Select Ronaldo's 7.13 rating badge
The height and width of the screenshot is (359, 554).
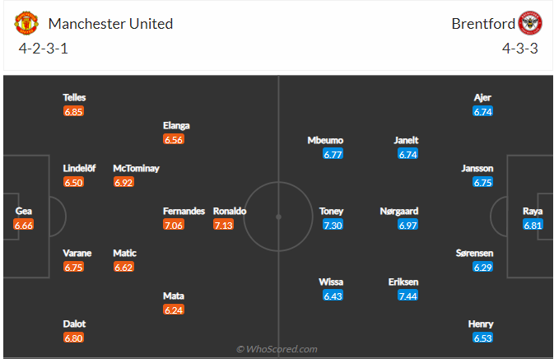tap(225, 225)
